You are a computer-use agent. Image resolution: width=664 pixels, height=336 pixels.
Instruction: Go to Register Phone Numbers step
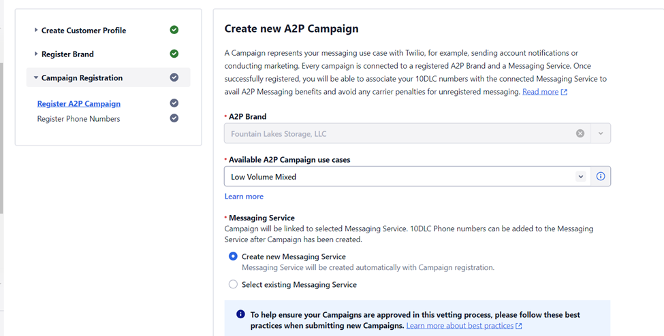coord(79,119)
